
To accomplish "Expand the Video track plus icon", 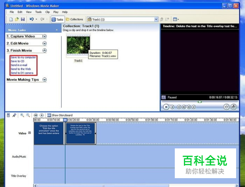I will tap(29, 133).
